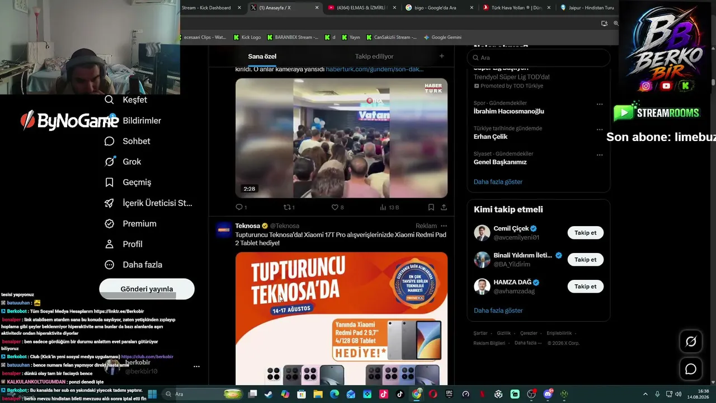716x403 pixels.
Task: Open Windows Start menu
Action: click(x=152, y=394)
